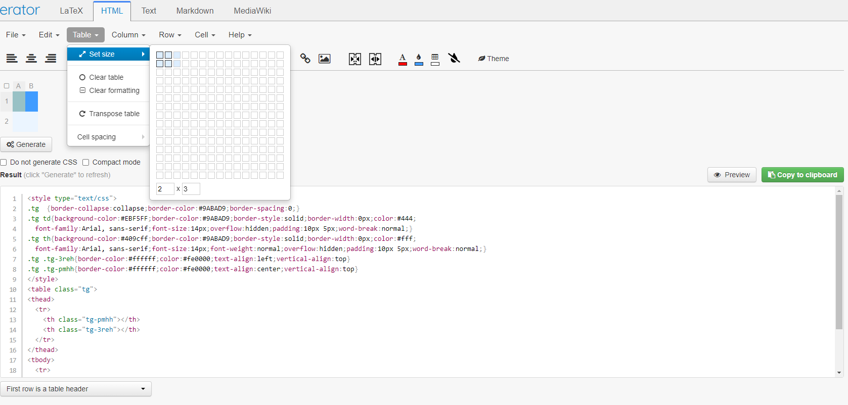Click the background color fill icon

(419, 59)
